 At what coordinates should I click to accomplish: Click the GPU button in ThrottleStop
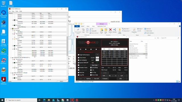(121, 79)
